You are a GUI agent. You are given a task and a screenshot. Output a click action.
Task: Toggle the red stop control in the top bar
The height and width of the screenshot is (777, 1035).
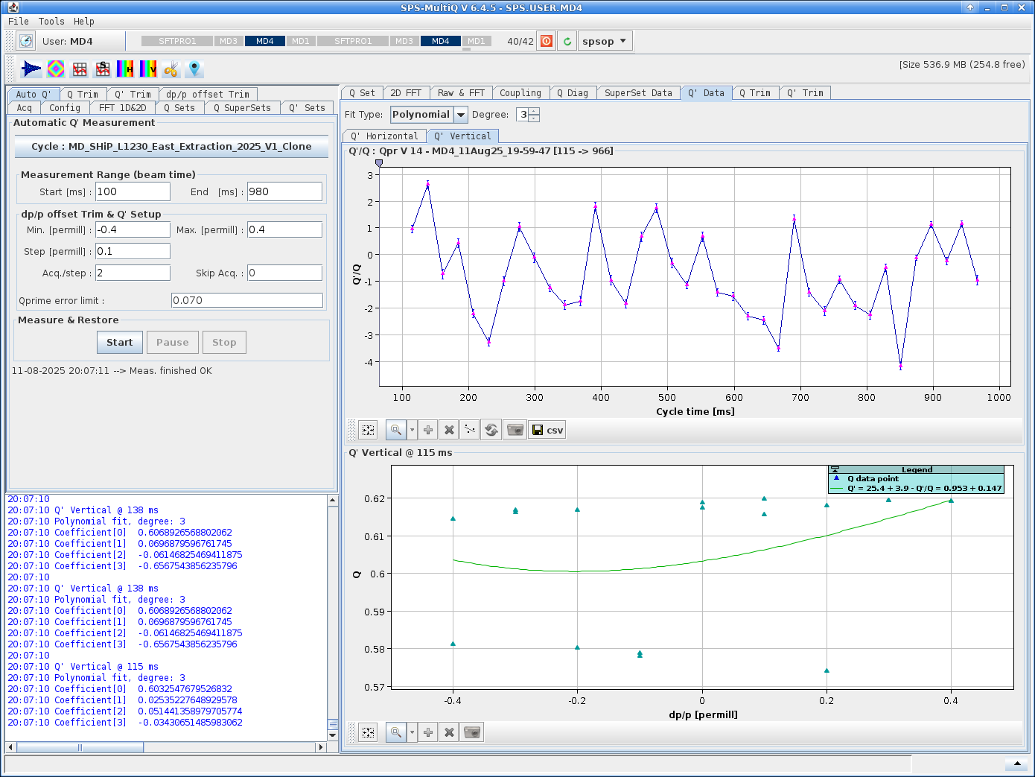pos(546,40)
